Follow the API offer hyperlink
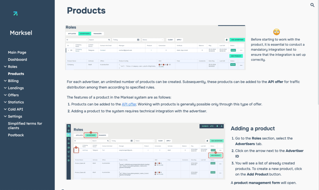 click(x=129, y=104)
